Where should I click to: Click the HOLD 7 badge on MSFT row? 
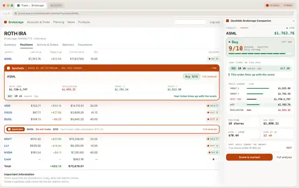coord(213,139)
